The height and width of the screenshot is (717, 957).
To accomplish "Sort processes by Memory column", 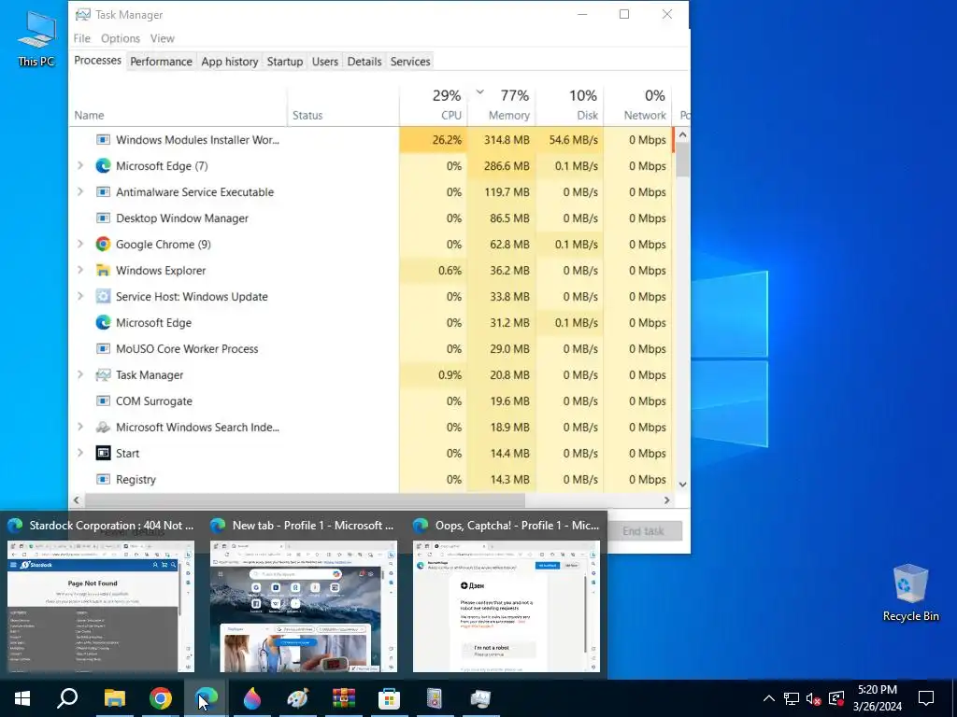I will coord(502,105).
